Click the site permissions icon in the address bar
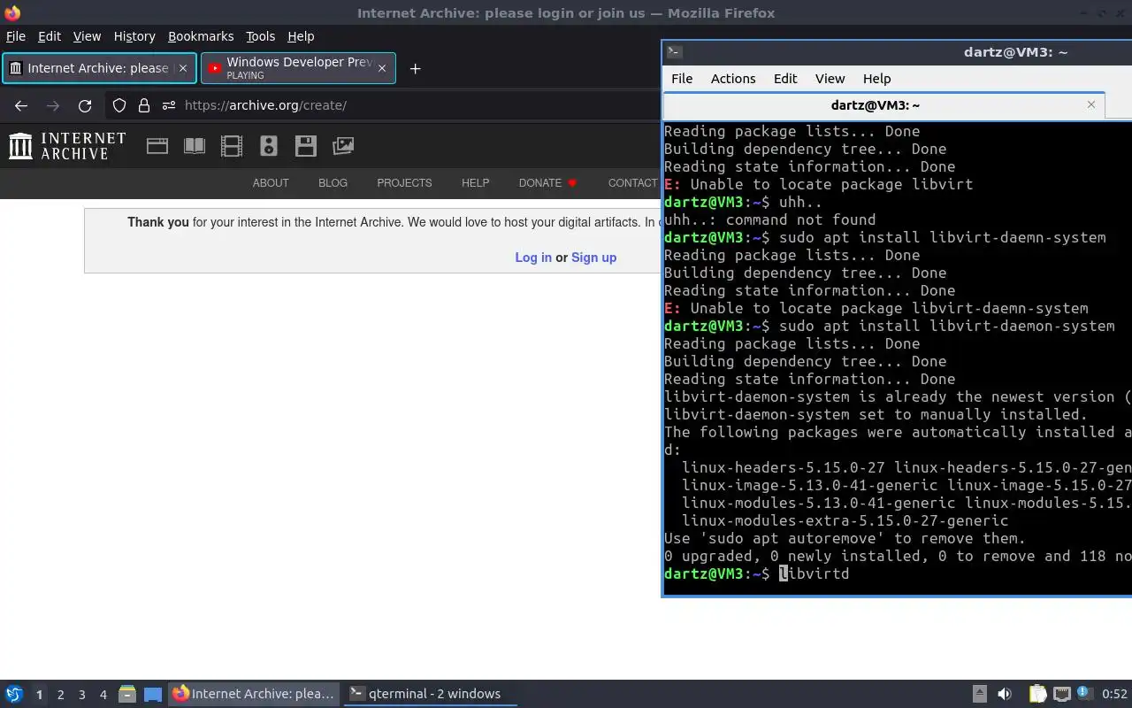 tap(169, 105)
